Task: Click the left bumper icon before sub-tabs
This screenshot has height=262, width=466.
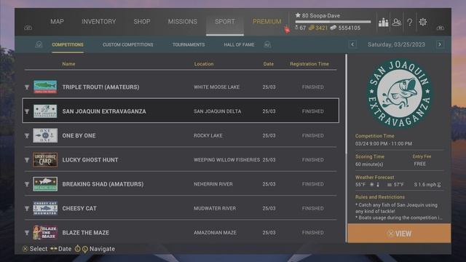Action: [39, 44]
